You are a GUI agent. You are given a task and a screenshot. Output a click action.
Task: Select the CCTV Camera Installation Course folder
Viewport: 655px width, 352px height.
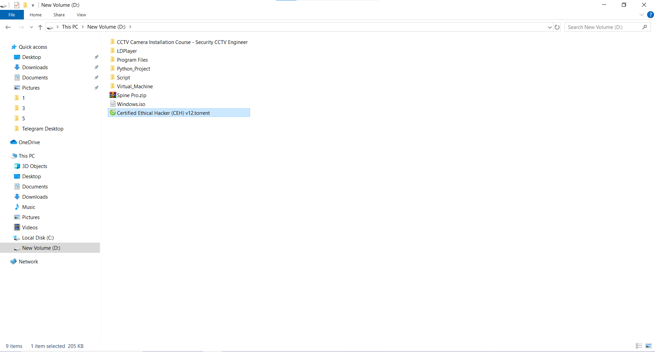(x=179, y=42)
